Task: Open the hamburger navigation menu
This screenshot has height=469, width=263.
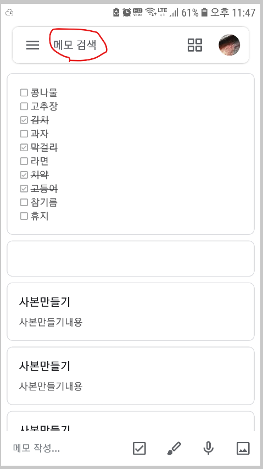Action: tap(32, 45)
